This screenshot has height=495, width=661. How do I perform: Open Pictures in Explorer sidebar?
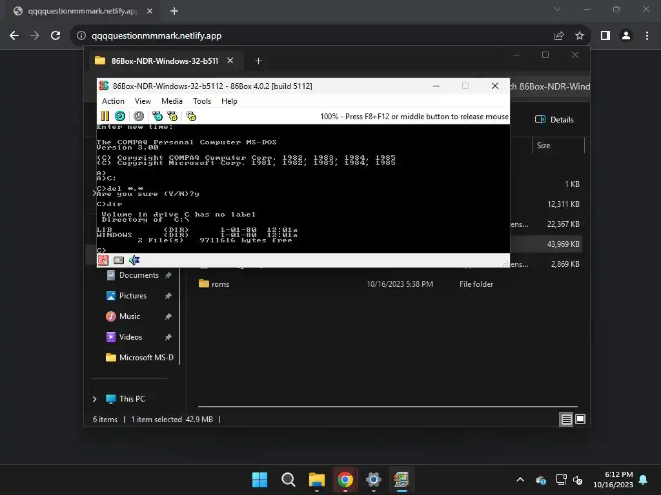tap(133, 296)
